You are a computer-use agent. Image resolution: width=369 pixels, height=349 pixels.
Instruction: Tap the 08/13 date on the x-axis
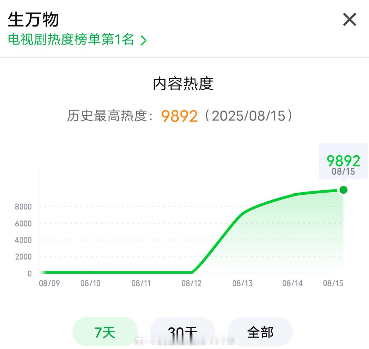point(242,283)
